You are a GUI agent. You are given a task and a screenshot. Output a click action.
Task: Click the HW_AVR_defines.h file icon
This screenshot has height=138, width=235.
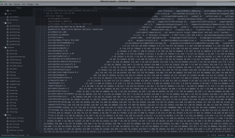coord(8,66)
